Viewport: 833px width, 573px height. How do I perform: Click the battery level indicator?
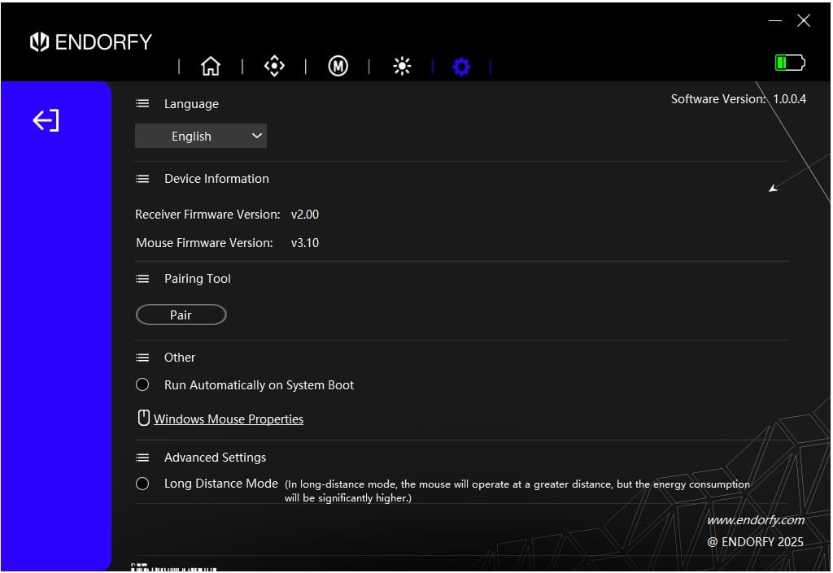pos(789,63)
